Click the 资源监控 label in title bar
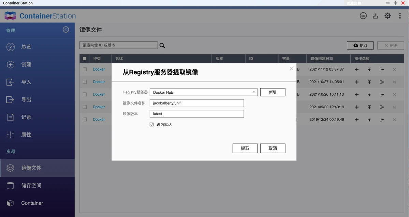 click(x=354, y=3)
